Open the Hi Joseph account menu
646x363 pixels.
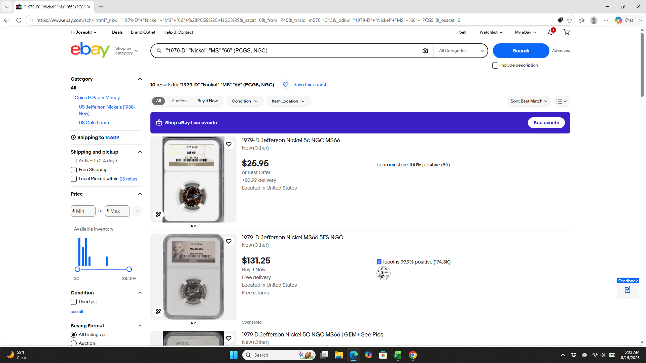click(x=83, y=32)
